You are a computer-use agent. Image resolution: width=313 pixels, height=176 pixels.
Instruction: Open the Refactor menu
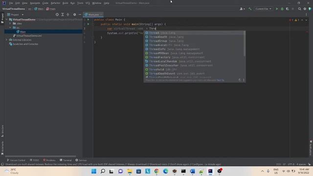[55, 3]
